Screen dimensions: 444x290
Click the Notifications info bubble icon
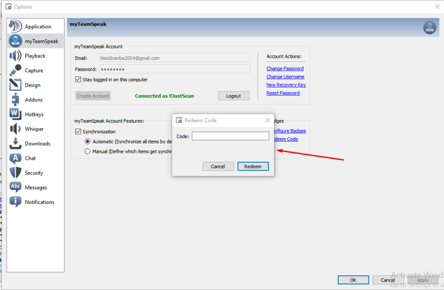pyautogui.click(x=16, y=202)
